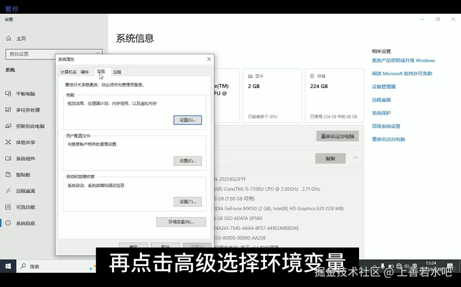Open 系统组件 in the sidebar
Image resolution: width=461 pixels, height=287 pixels.
point(25,158)
